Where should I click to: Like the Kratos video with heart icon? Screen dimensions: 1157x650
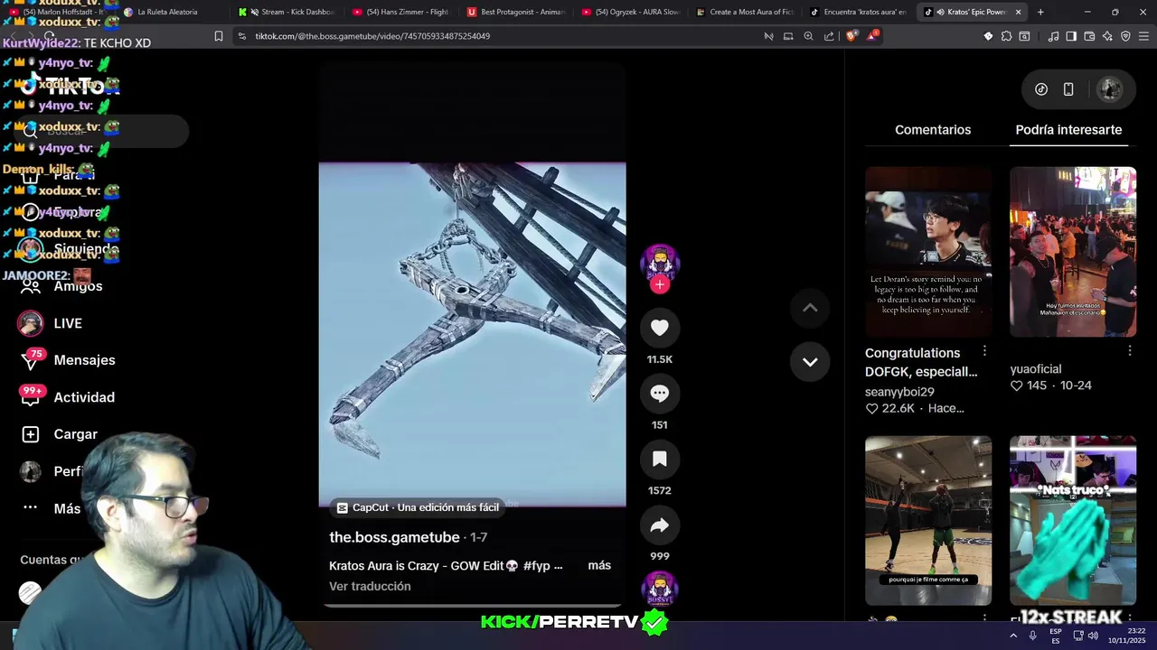click(660, 328)
